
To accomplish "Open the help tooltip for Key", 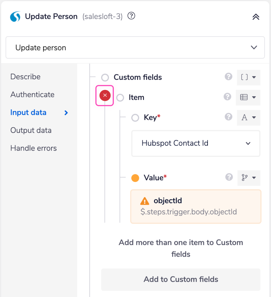I will pyautogui.click(x=228, y=117).
